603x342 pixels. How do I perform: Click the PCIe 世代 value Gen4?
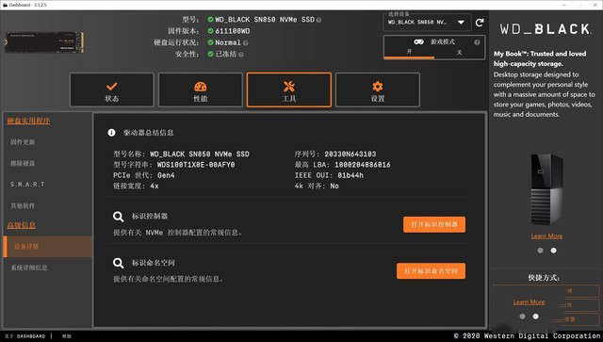(x=166, y=175)
